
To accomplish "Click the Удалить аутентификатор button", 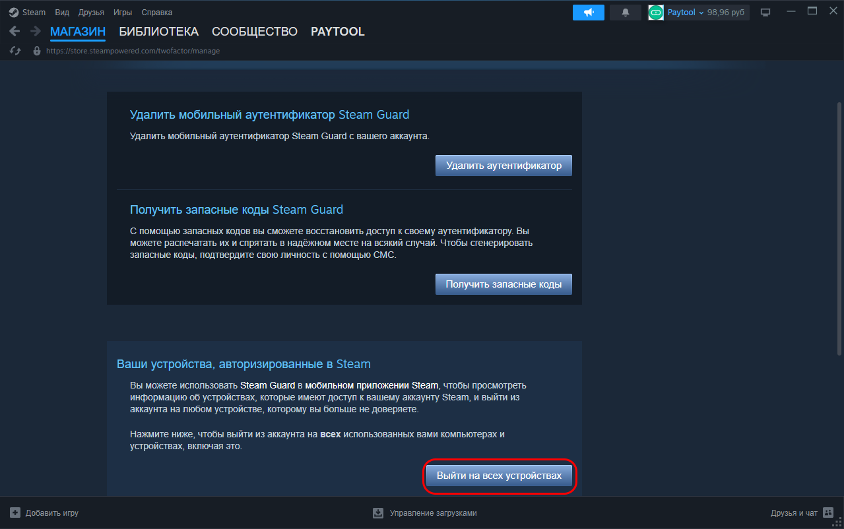I will click(503, 166).
